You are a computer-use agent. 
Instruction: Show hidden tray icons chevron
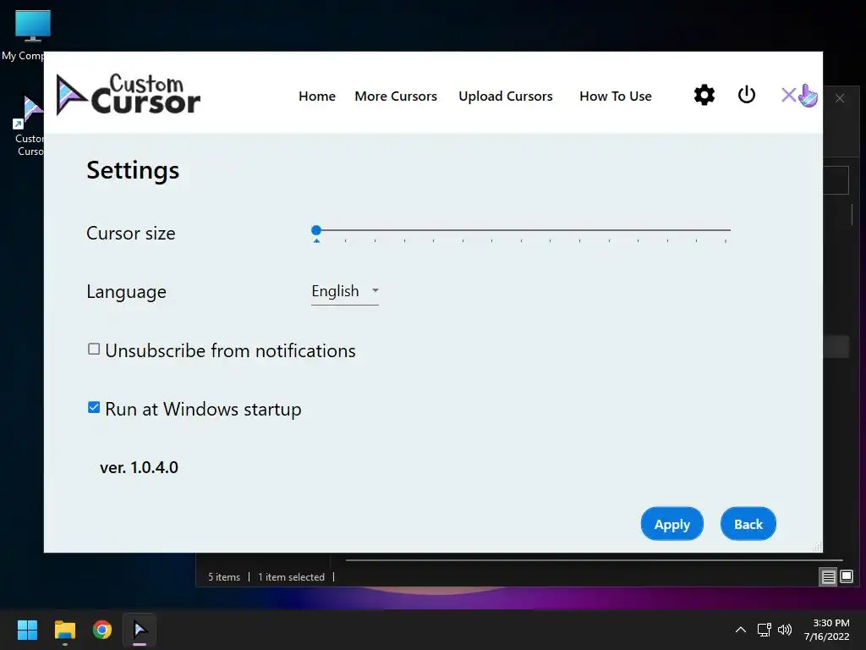tap(741, 630)
